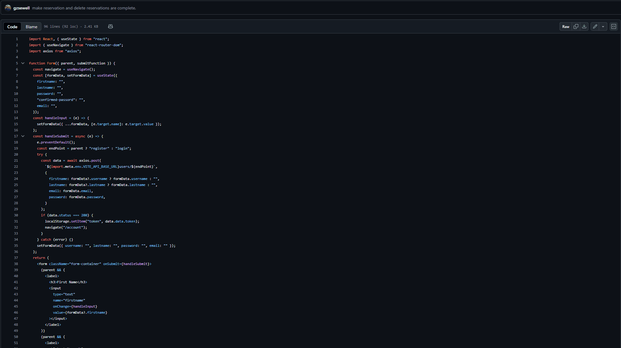Select line number 20
This screenshot has height=348, width=621.
point(16,154)
